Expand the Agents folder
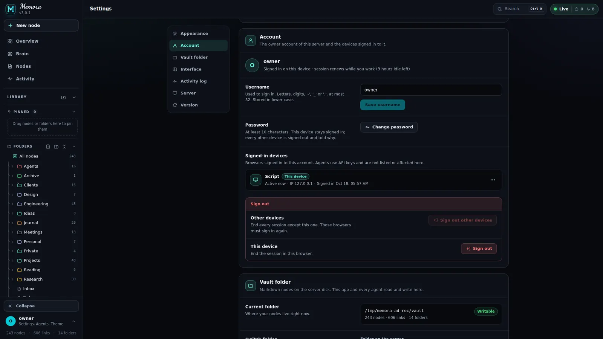The width and height of the screenshot is (603, 339). [x=12, y=166]
